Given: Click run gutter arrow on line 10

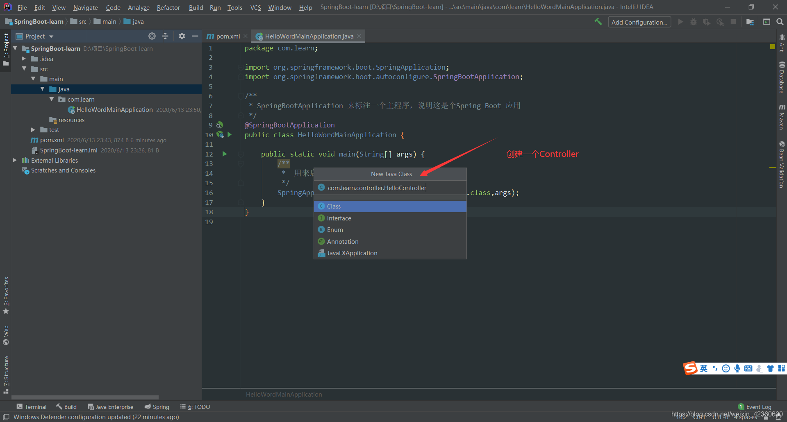Looking at the screenshot, I should (230, 134).
